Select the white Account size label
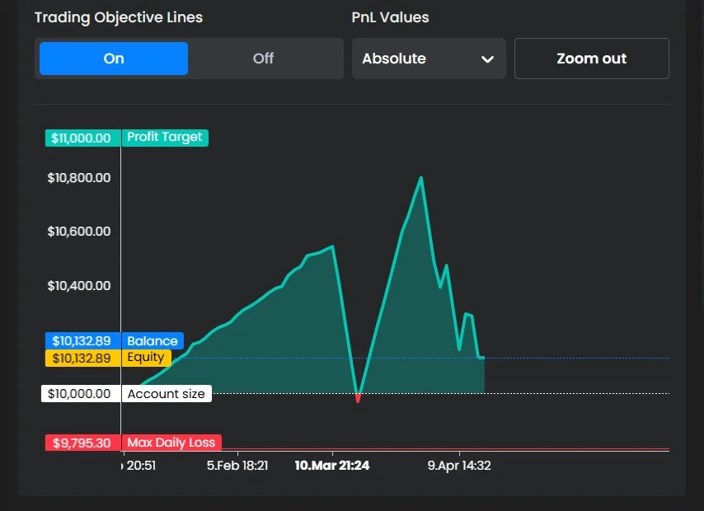The height and width of the screenshot is (511, 704). [166, 394]
